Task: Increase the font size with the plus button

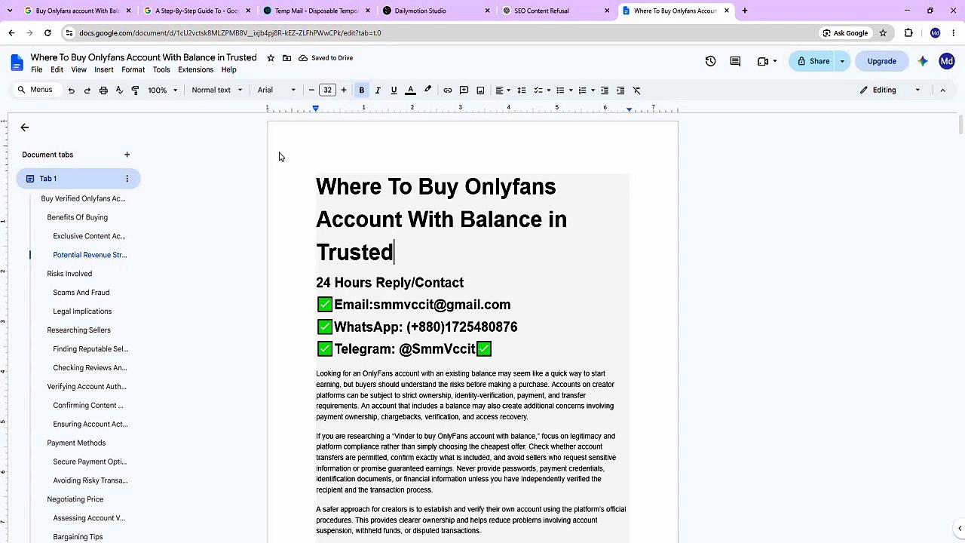Action: 343,90
